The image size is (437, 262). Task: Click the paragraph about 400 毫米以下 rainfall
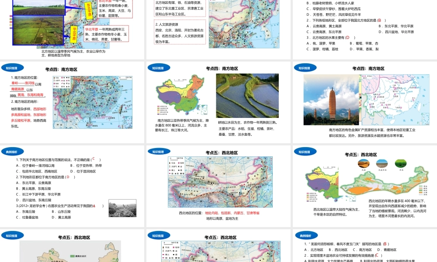tap(397, 208)
